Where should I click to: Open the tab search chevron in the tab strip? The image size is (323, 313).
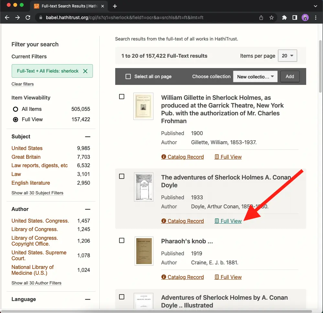pyautogui.click(x=315, y=6)
